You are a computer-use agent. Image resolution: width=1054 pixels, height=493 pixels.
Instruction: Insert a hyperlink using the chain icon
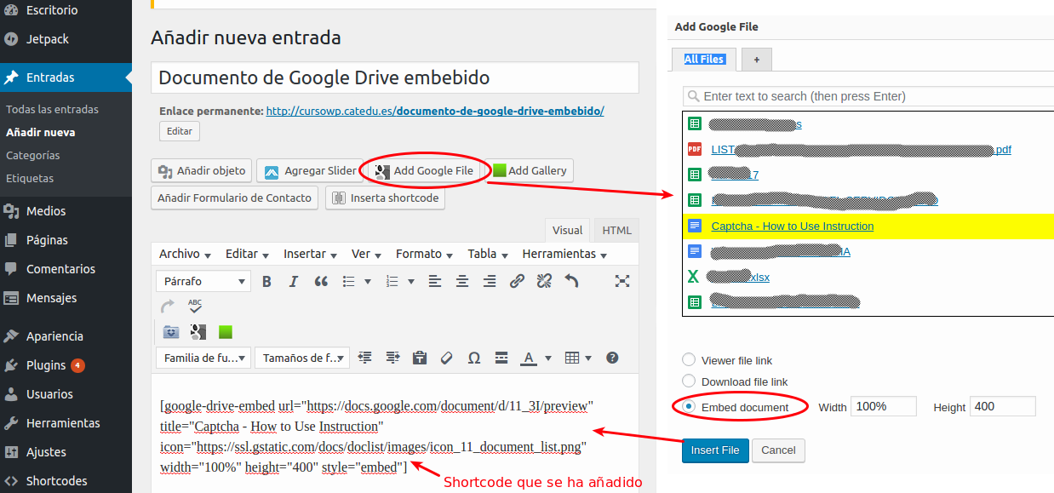click(517, 281)
